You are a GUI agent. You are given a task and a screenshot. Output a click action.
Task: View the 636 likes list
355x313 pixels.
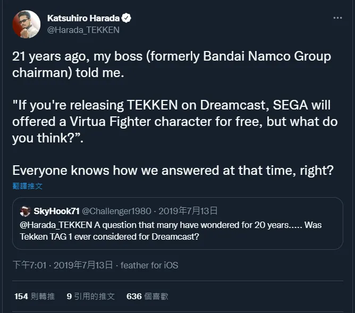pos(147,296)
